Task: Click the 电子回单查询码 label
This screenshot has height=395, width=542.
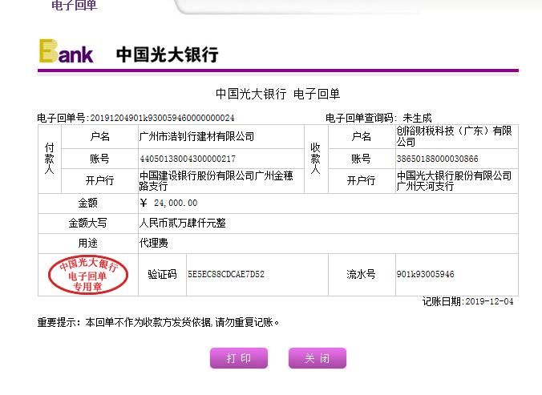Action: 362,118
